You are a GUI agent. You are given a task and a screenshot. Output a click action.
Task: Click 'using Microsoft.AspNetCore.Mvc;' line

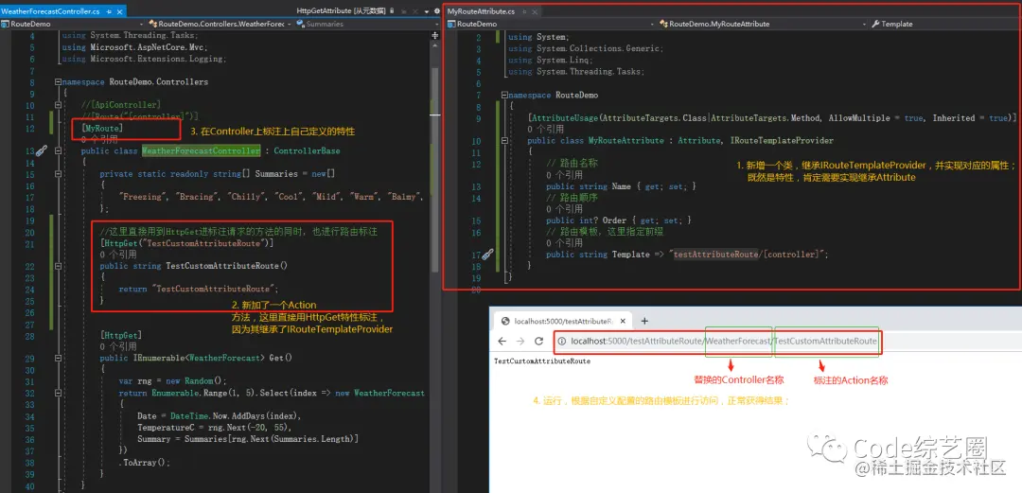tap(133, 47)
